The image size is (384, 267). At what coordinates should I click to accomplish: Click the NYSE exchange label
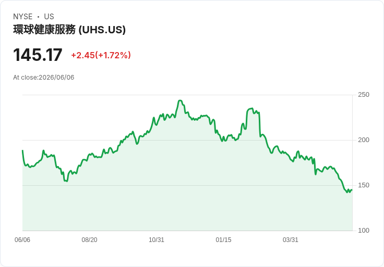point(23,17)
